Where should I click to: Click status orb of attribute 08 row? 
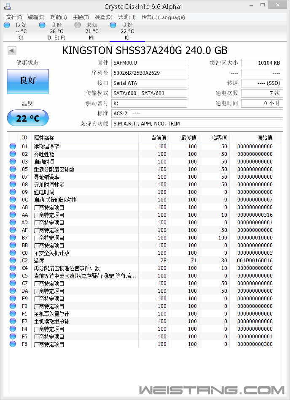point(13,184)
